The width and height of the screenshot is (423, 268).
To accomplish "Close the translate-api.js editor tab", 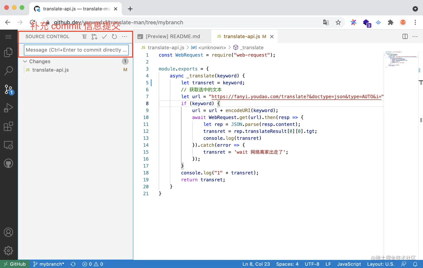I will pyautogui.click(x=272, y=36).
